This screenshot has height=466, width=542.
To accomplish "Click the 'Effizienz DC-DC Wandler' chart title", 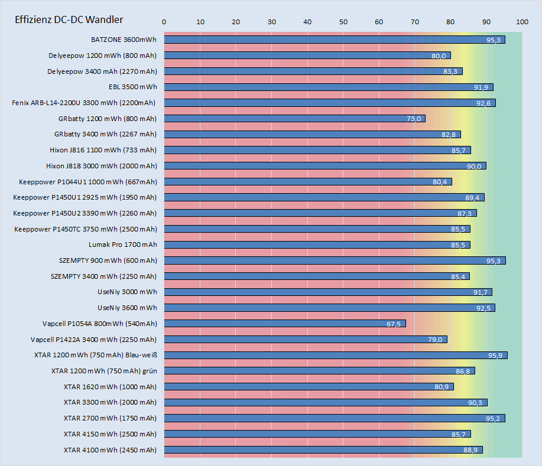I will click(x=69, y=19).
